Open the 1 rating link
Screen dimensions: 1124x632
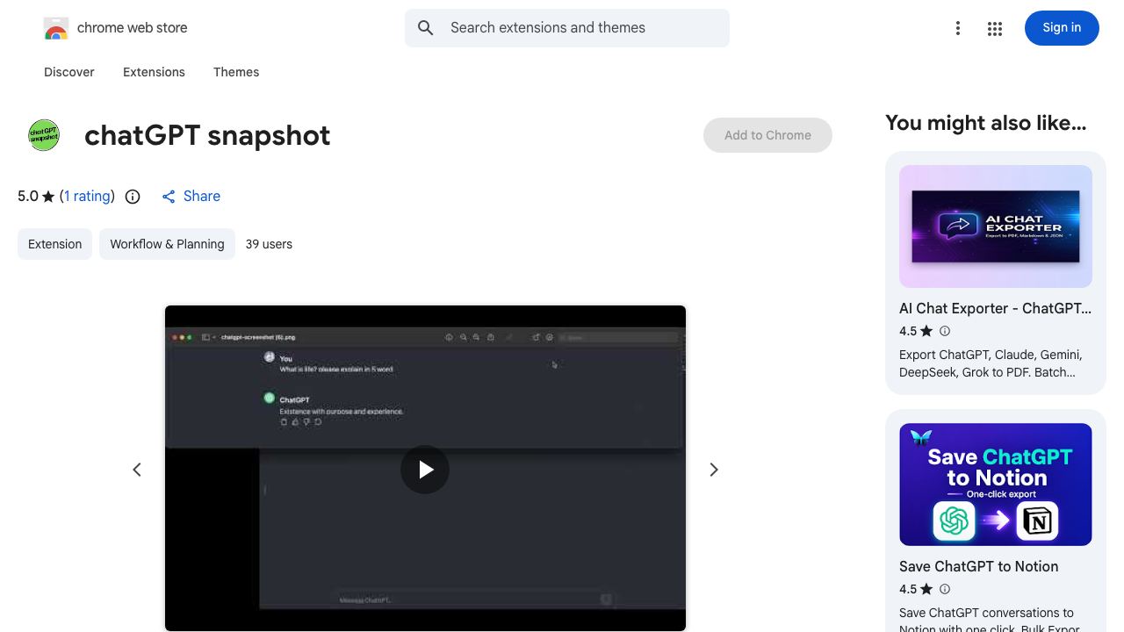coord(87,197)
